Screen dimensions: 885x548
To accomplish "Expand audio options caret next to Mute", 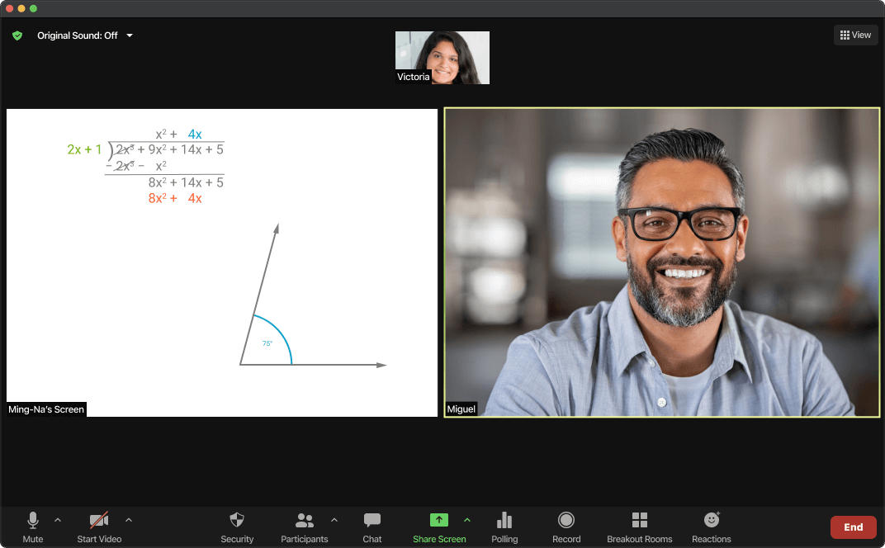I will coord(58,520).
